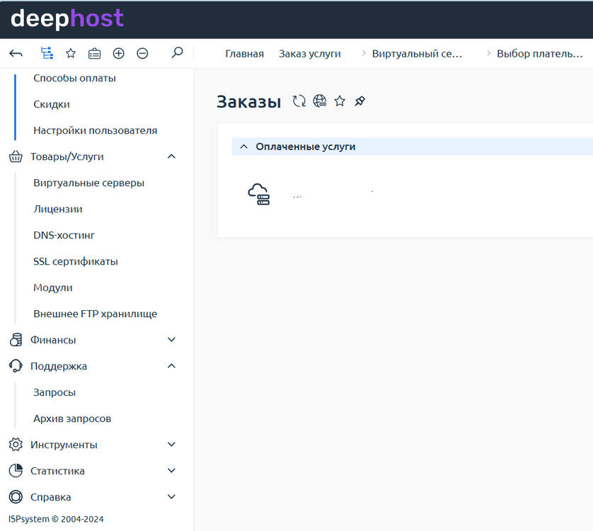Expand all menu sections with plus icon

click(x=119, y=53)
